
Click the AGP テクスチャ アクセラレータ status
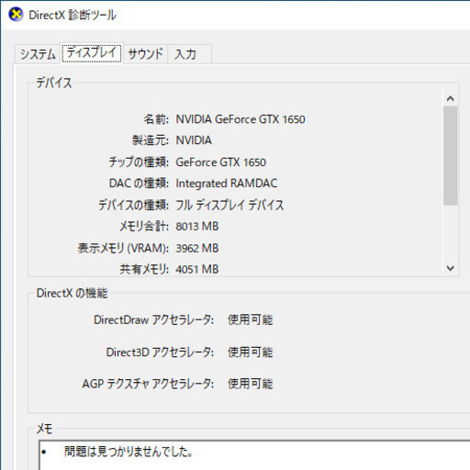(250, 384)
